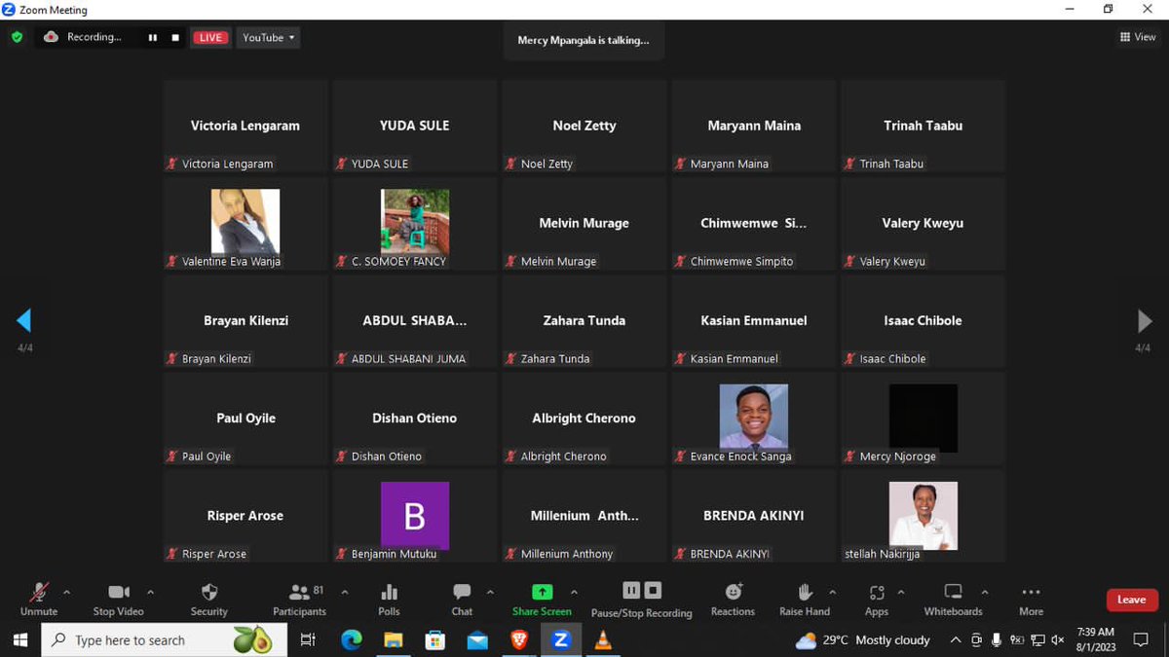Click Pause/Stop Recording in bottom toolbar
This screenshot has width=1169, height=657.
[x=641, y=599]
